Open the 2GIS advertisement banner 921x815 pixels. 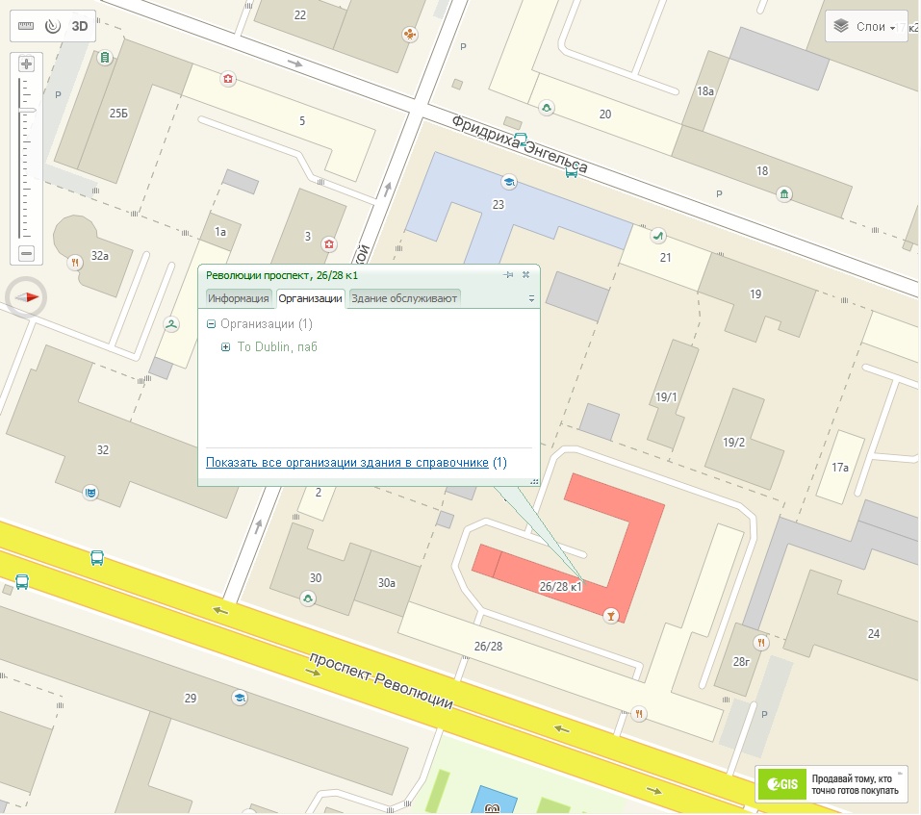coord(831,784)
